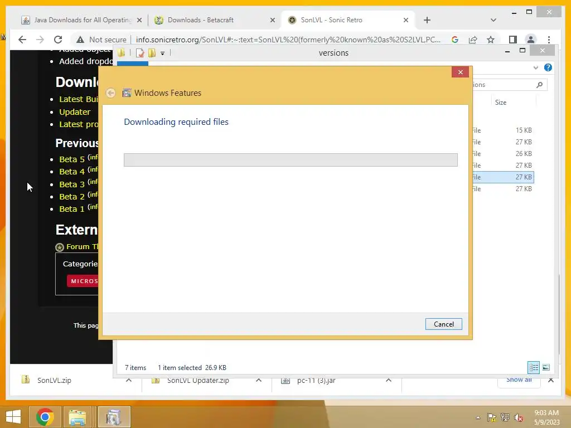Click Properties icon in Explorer quick access toolbar
Image resolution: width=571 pixels, height=428 pixels.
click(140, 53)
